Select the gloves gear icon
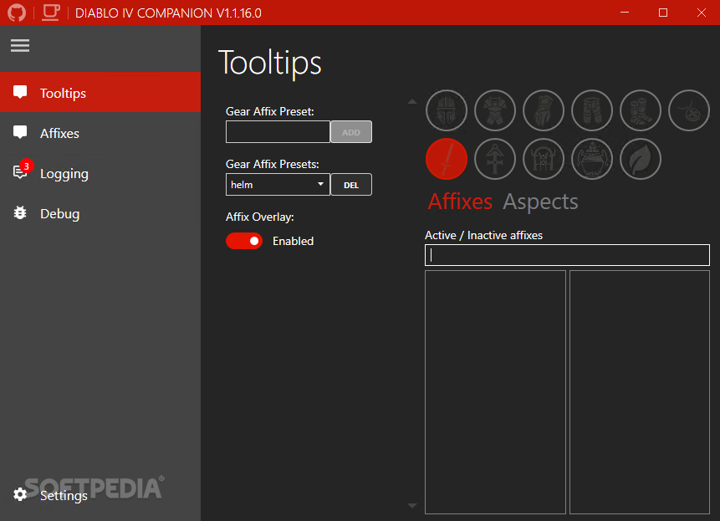This screenshot has width=720, height=521. coord(544,110)
